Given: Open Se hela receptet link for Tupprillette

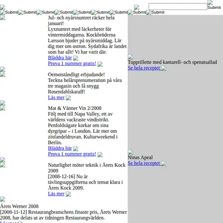Looking at the screenshot, I should click(144, 68).
